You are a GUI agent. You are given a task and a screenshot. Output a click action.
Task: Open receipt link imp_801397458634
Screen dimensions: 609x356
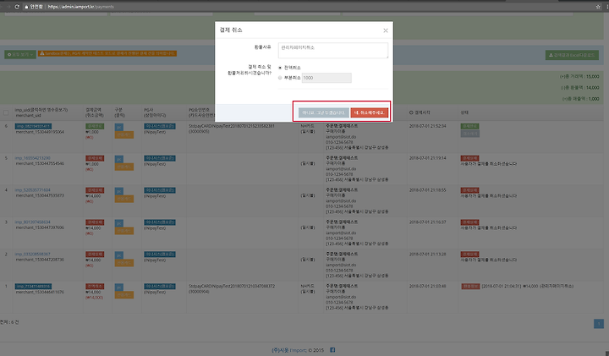pyautogui.click(x=33, y=222)
